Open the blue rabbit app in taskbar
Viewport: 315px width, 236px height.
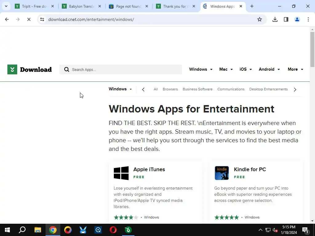tap(83, 230)
